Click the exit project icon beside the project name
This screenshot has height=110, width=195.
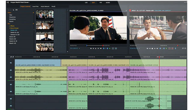tap(8, 2)
